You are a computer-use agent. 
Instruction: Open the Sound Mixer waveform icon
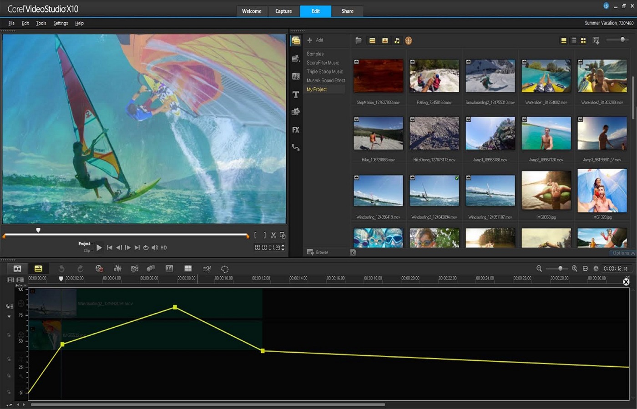coord(117,269)
